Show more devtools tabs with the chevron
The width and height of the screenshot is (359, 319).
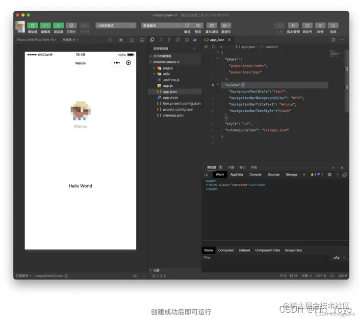click(304, 174)
